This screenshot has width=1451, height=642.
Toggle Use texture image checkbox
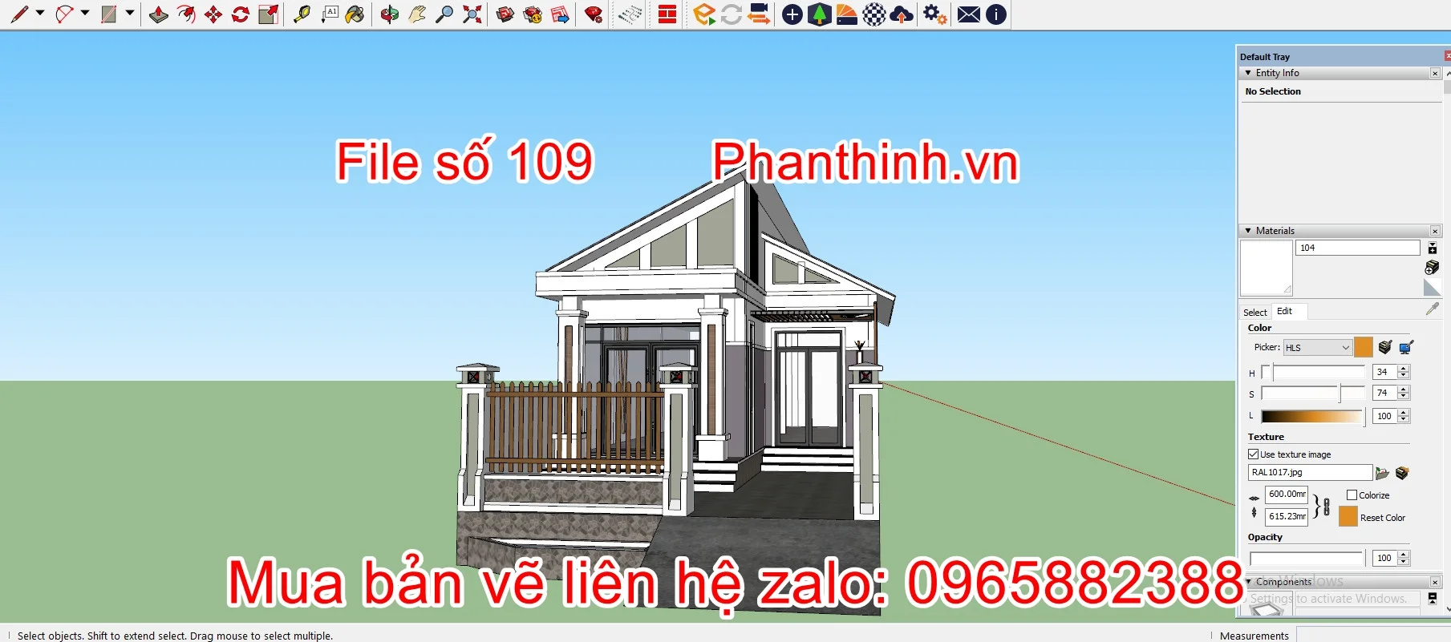[x=1253, y=454]
